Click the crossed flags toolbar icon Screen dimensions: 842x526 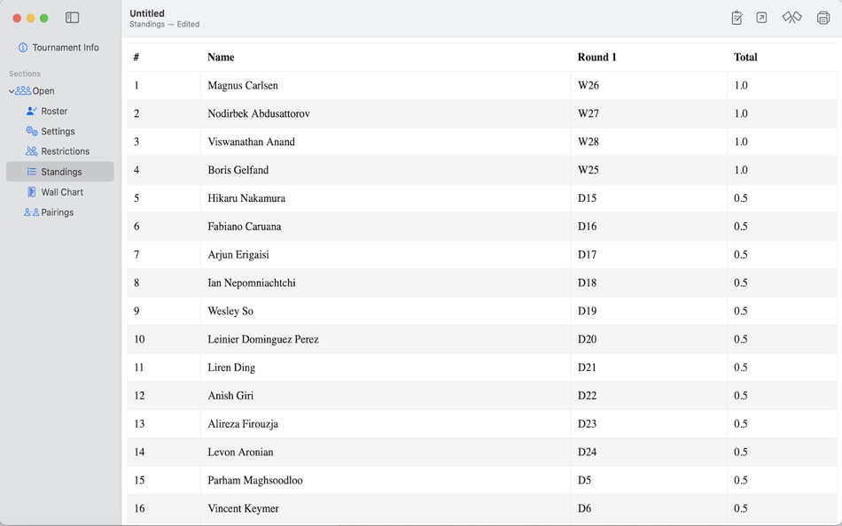(x=791, y=16)
